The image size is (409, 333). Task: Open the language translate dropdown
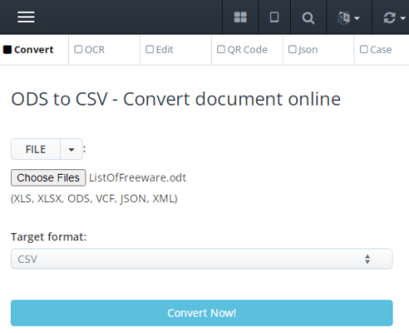point(349,17)
